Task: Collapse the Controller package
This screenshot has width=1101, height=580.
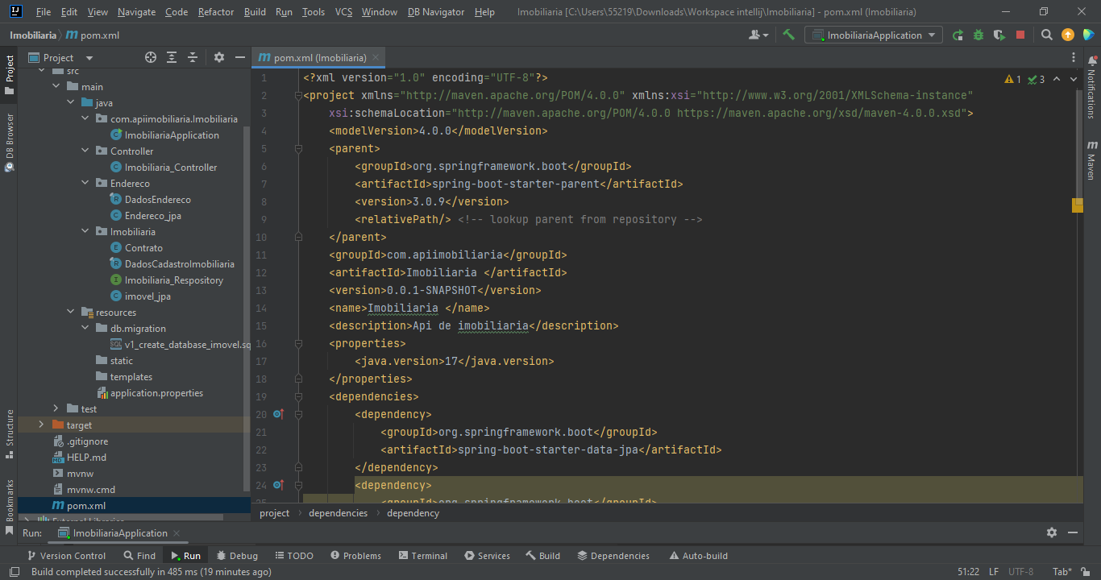Action: (85, 151)
